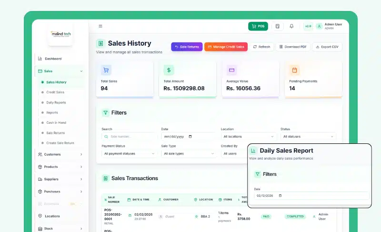
Task: Click the v2.0 version badge
Action: 308,26
